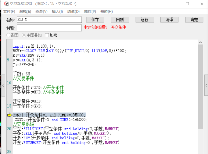Click the 确定 confirm button
This screenshot has width=208, height=154.
(194, 20)
